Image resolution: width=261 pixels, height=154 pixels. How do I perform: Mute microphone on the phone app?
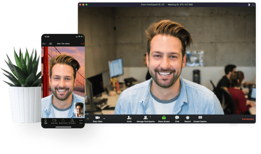coord(45,121)
